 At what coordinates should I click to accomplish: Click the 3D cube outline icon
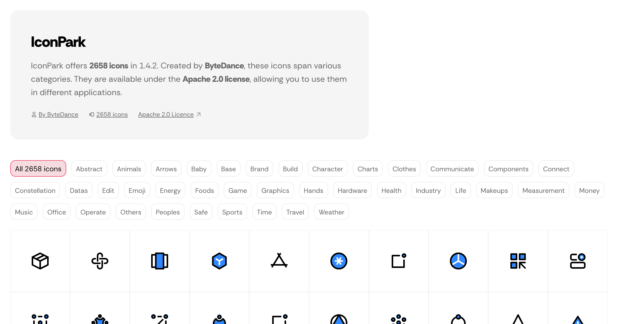coord(40,261)
